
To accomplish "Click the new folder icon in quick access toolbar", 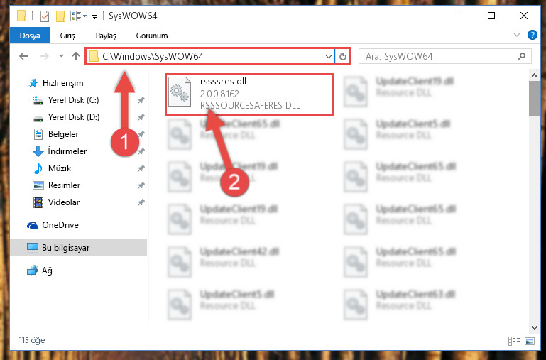I will point(60,16).
